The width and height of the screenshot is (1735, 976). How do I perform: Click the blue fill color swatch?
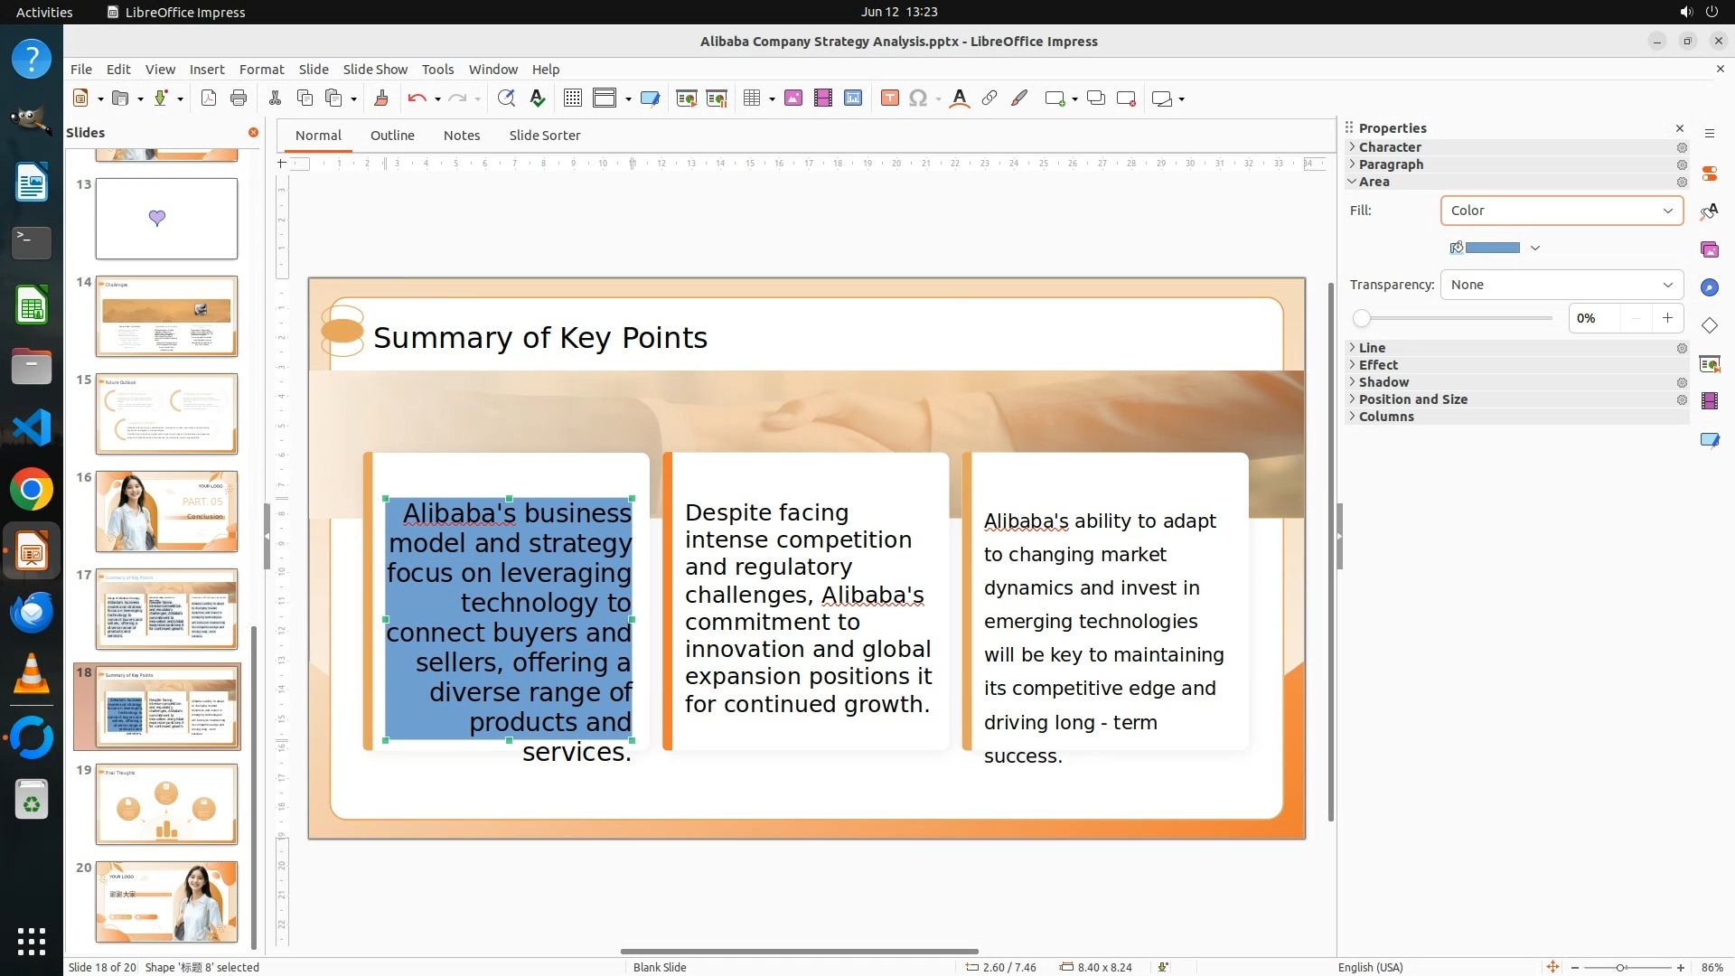click(1492, 248)
